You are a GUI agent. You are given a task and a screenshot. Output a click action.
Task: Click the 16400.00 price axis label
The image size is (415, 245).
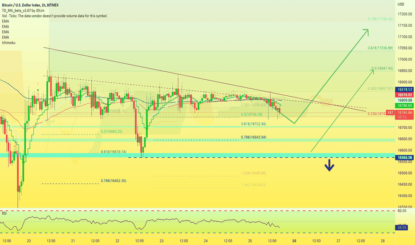coord(405,196)
